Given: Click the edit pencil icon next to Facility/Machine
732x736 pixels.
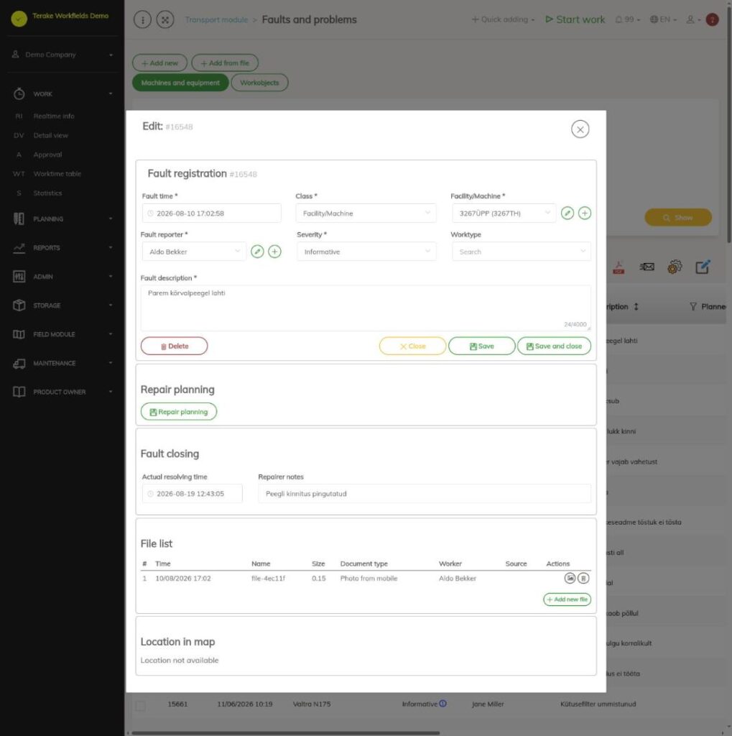Looking at the screenshot, I should (567, 213).
